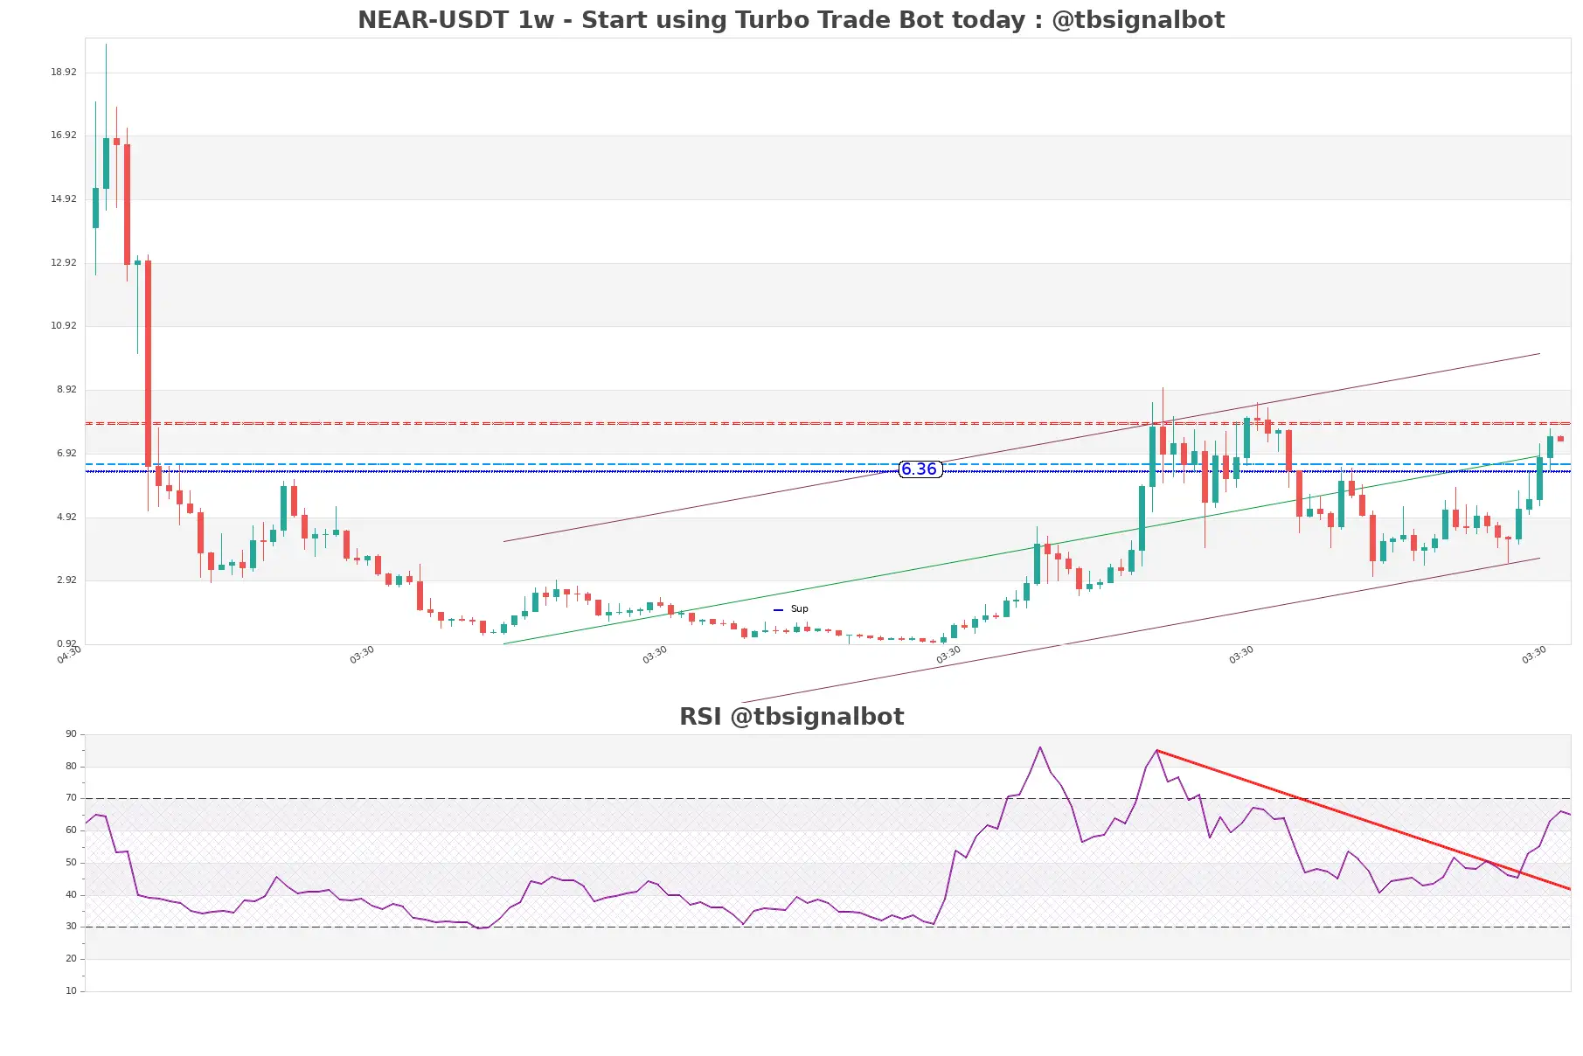The height and width of the screenshot is (1056, 1583).
Task: Click the RSI 60 axis label
Action: point(71,830)
